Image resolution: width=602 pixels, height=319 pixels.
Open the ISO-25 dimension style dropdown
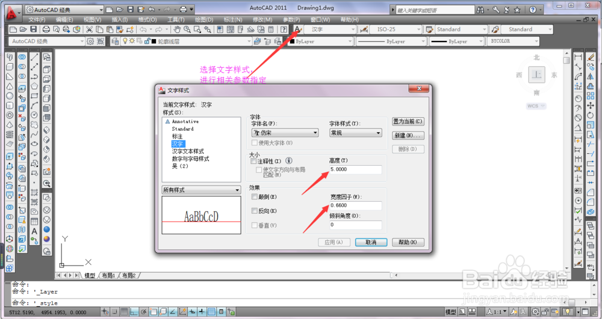pos(396,29)
